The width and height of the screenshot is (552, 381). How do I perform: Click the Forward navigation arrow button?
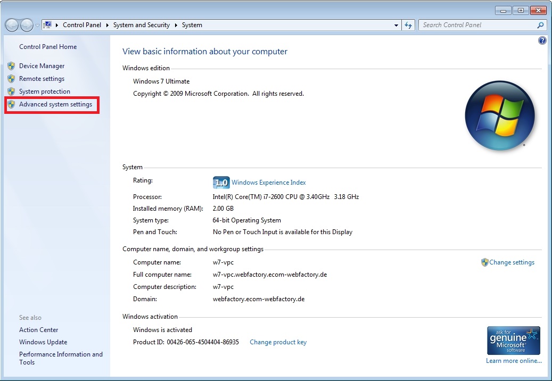[27, 25]
